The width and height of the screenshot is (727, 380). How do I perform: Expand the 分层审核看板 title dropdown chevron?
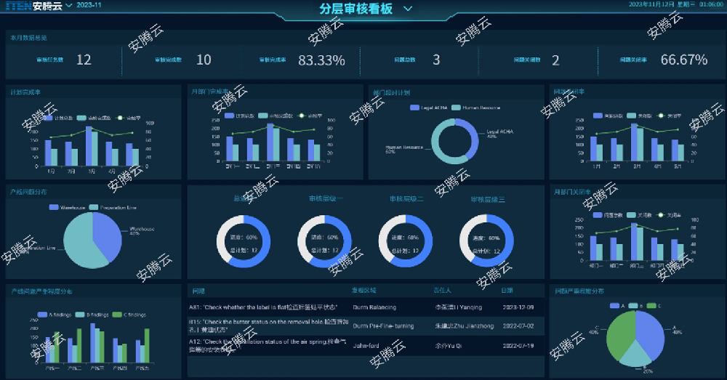click(407, 9)
